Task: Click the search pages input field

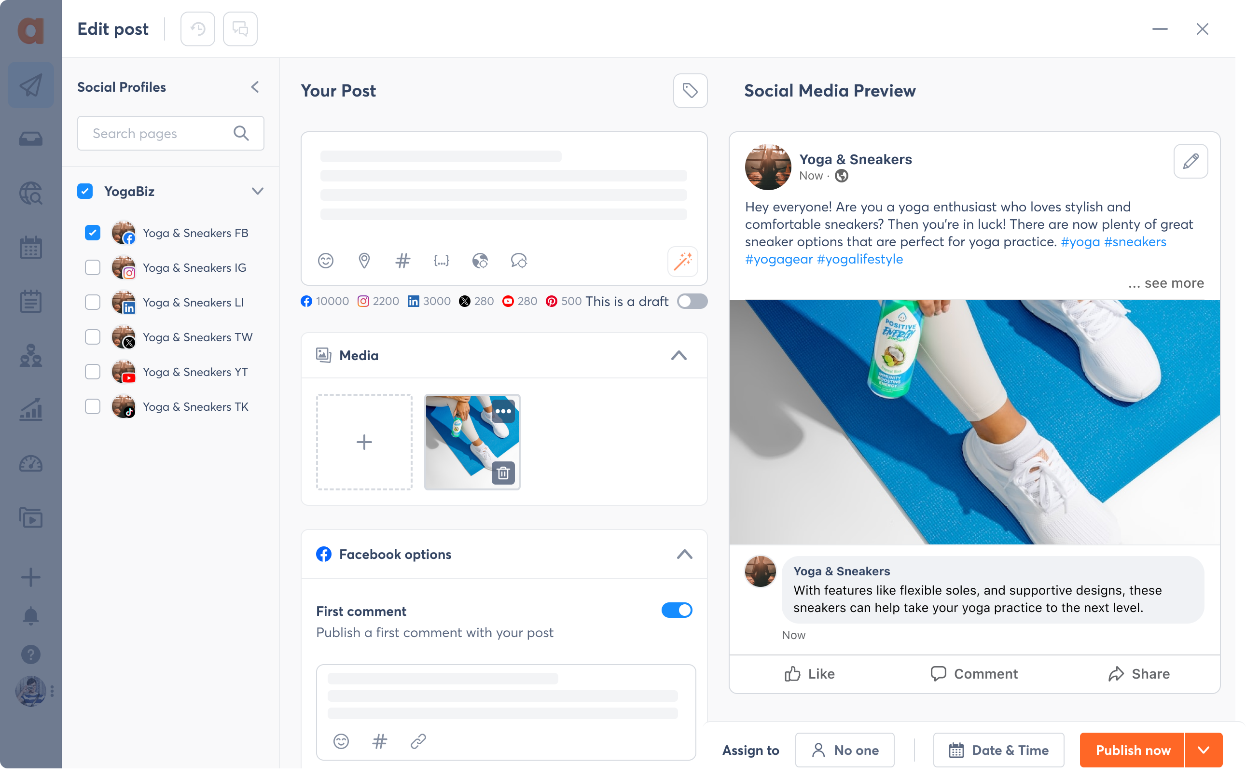Action: tap(171, 133)
